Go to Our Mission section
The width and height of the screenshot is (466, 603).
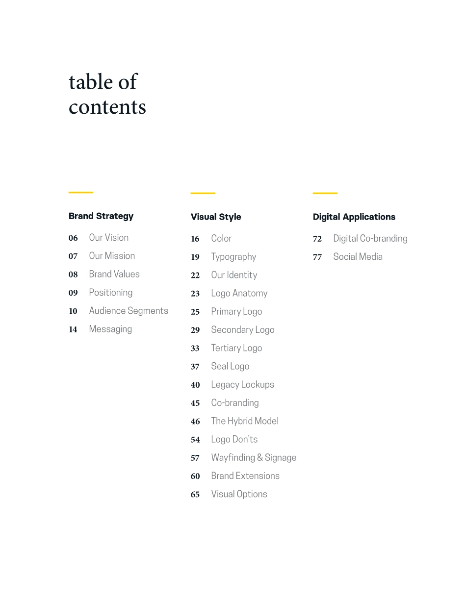click(x=111, y=256)
